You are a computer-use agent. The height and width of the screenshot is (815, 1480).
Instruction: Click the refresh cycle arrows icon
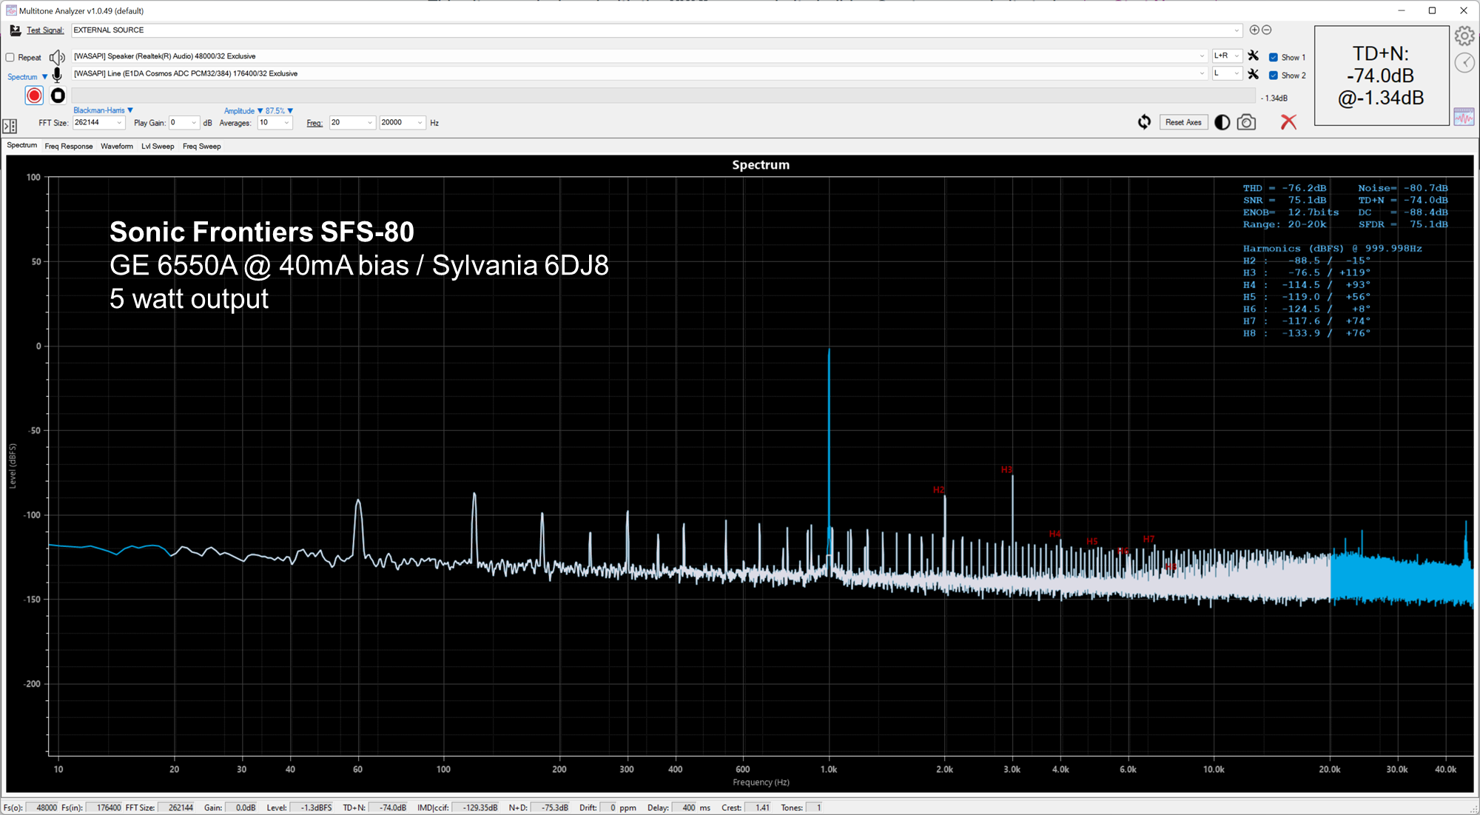point(1144,122)
